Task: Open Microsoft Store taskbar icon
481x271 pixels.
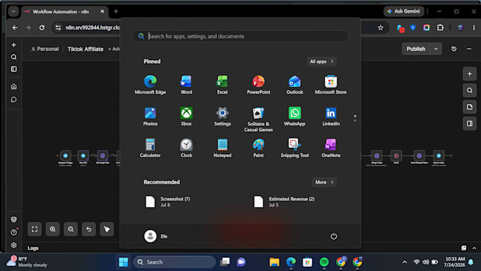Action: pos(307,262)
